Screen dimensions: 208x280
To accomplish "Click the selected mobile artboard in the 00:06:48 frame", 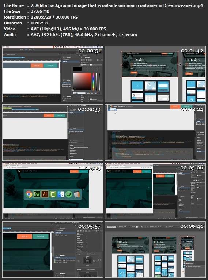I will click(x=188, y=243).
